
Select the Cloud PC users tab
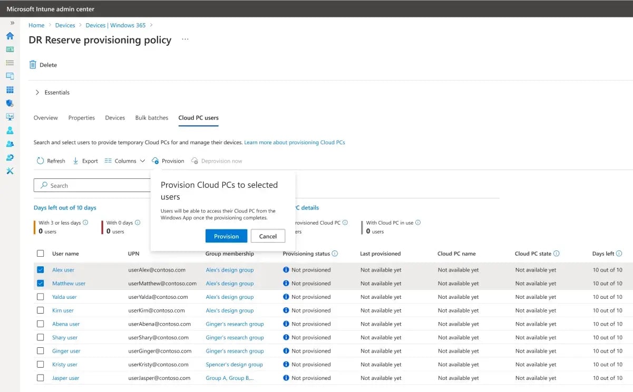(x=198, y=118)
